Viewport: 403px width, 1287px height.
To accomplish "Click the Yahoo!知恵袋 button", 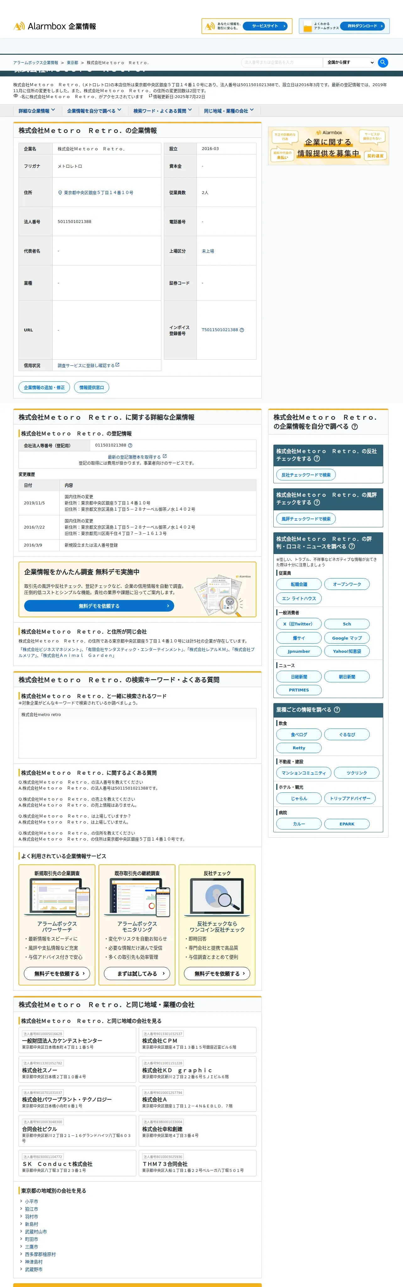I will [347, 652].
